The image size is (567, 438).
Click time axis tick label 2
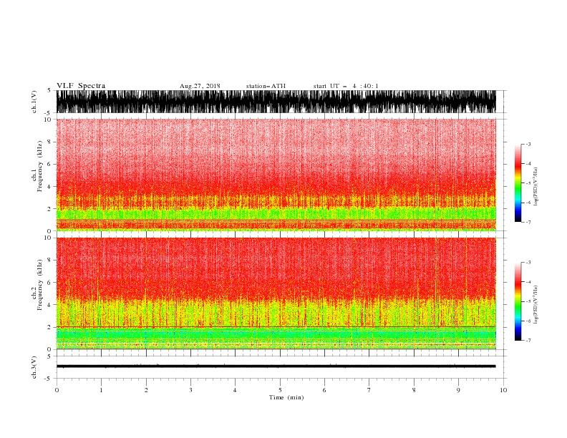click(146, 390)
